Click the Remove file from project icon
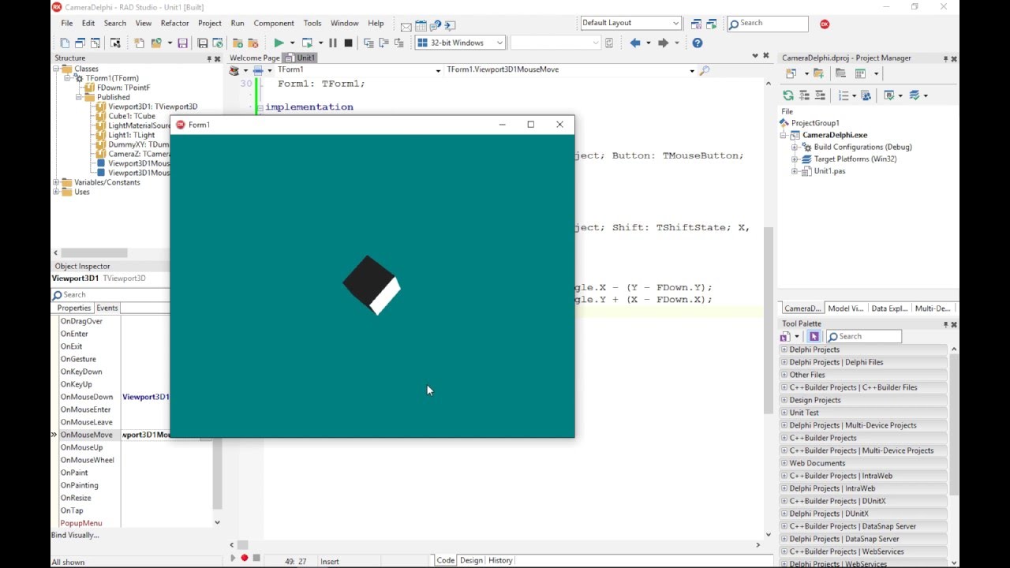The image size is (1010, 568). [252, 43]
